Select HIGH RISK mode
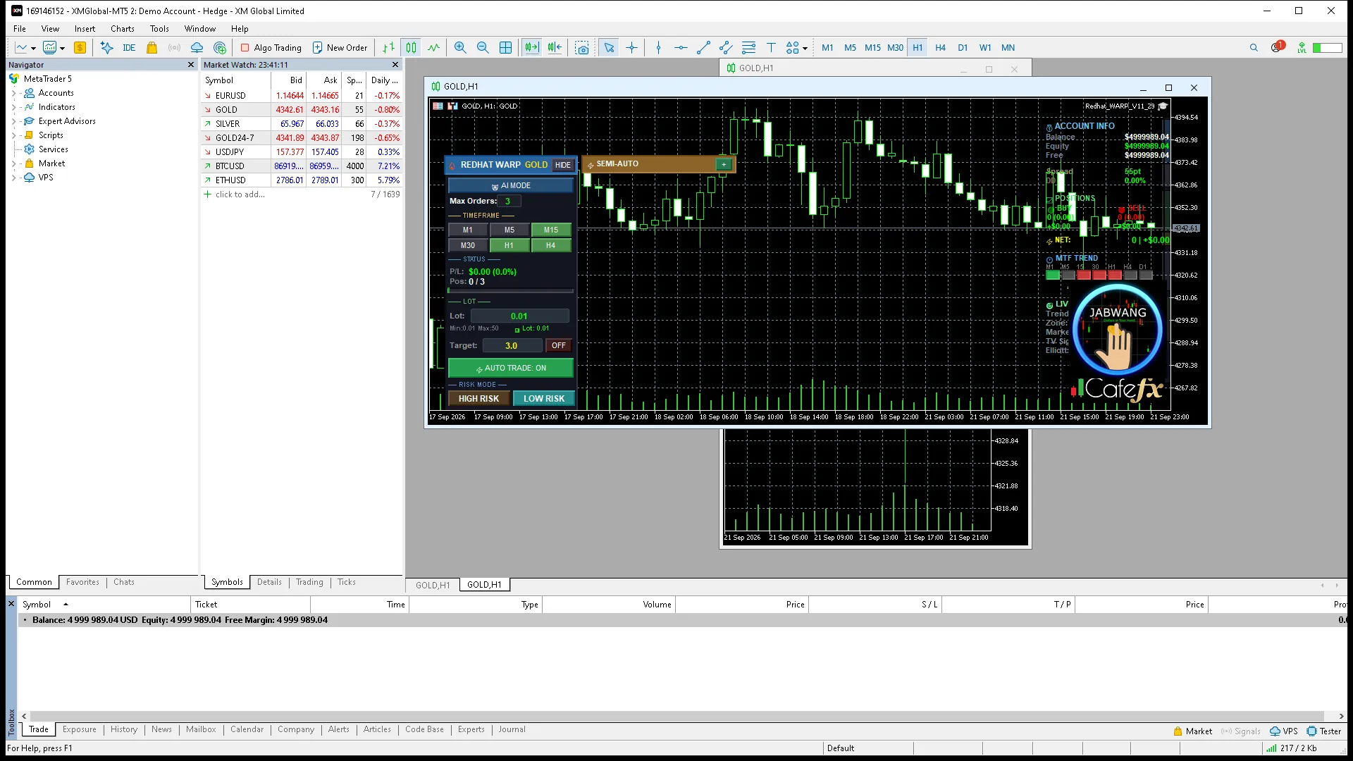Image resolution: width=1353 pixels, height=761 pixels. point(478,399)
